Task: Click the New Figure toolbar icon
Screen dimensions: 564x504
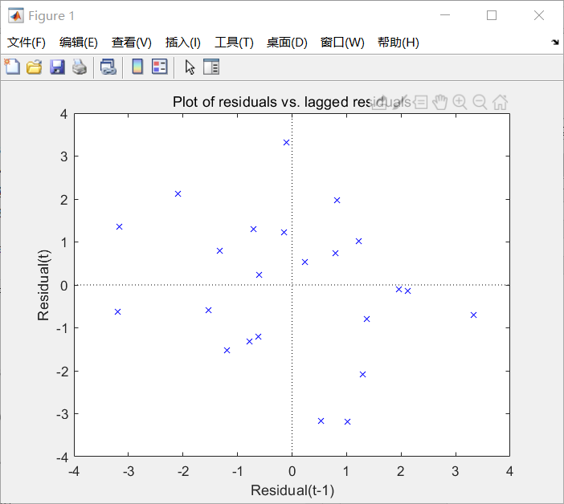Action: point(12,67)
